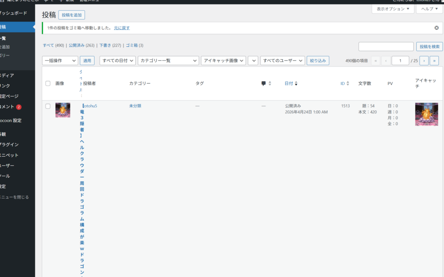
Task: Click the comments bubble column icon
Action: [264, 84]
